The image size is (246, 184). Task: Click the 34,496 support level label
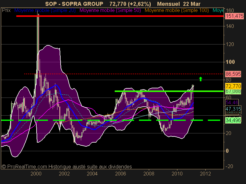233,120
